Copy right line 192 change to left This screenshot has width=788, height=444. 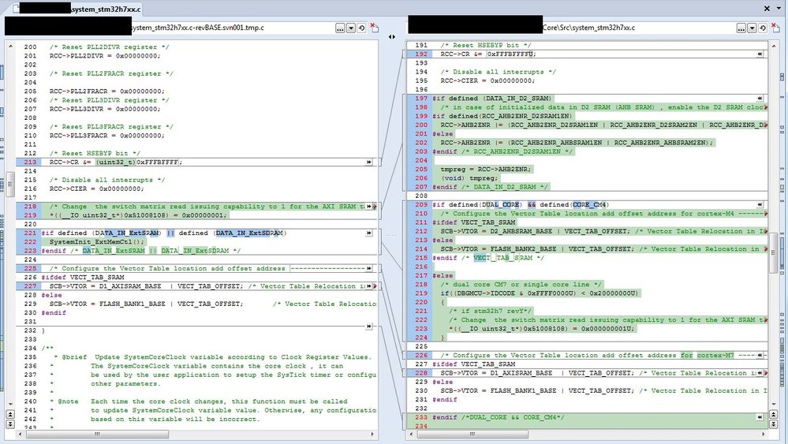pos(760,54)
